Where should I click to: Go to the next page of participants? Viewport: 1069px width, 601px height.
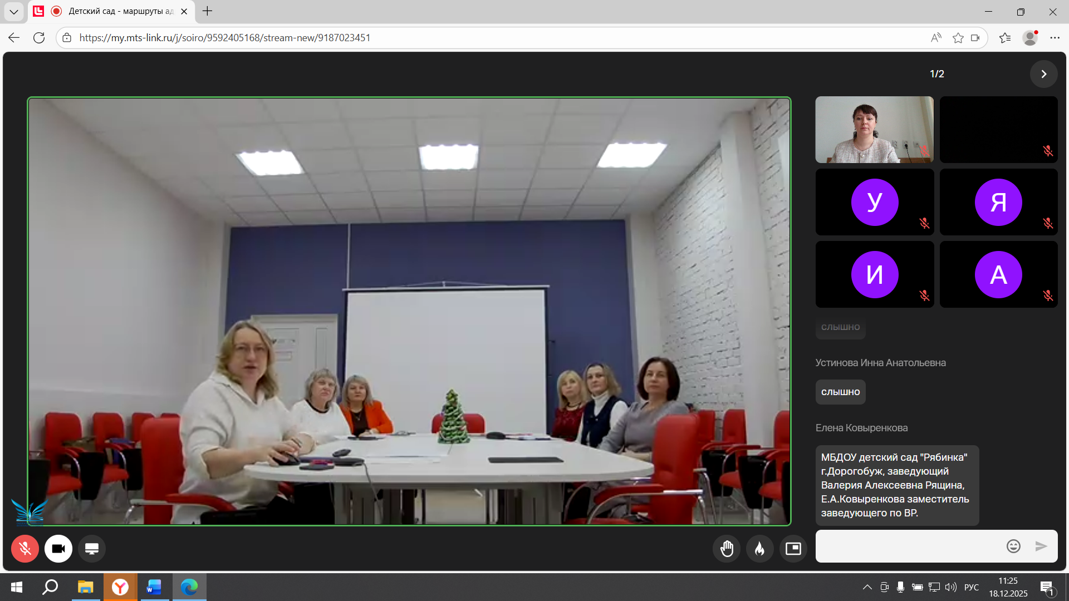[1044, 74]
